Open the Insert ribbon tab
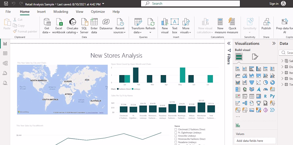 click(41, 12)
